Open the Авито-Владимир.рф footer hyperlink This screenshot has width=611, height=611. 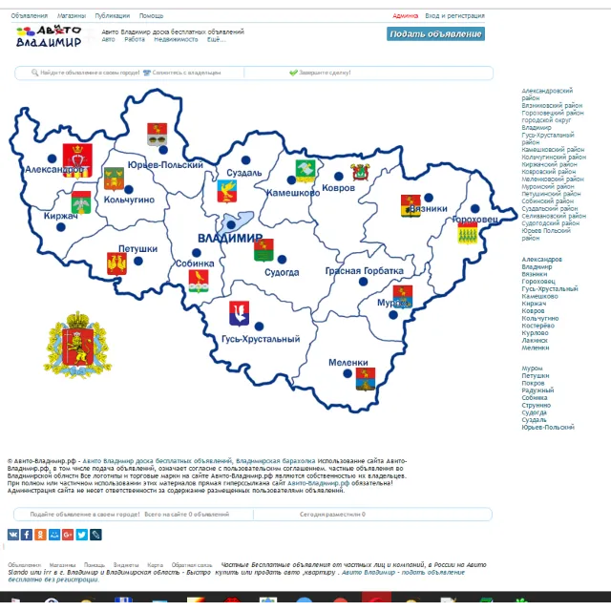tap(318, 483)
